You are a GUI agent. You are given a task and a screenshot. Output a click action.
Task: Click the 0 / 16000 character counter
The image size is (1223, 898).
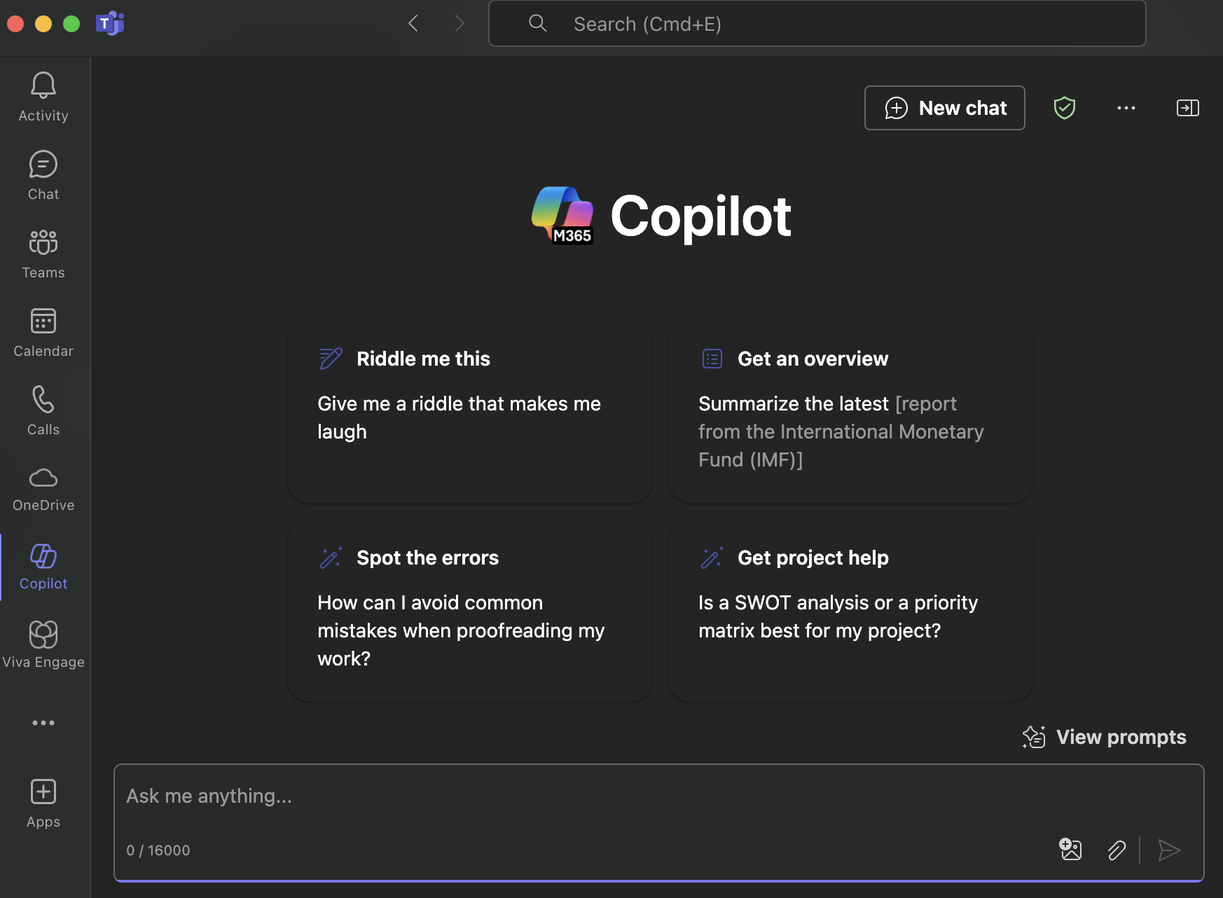click(158, 850)
